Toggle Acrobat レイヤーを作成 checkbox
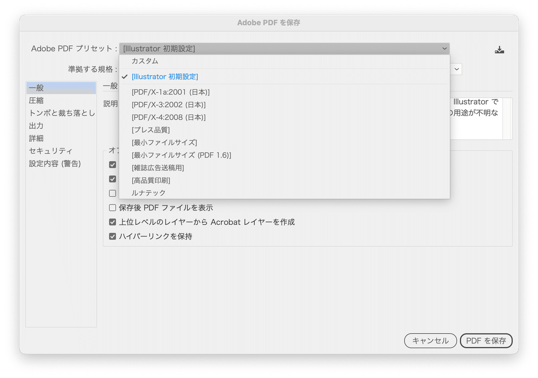The height and width of the screenshot is (378, 538). [x=113, y=222]
